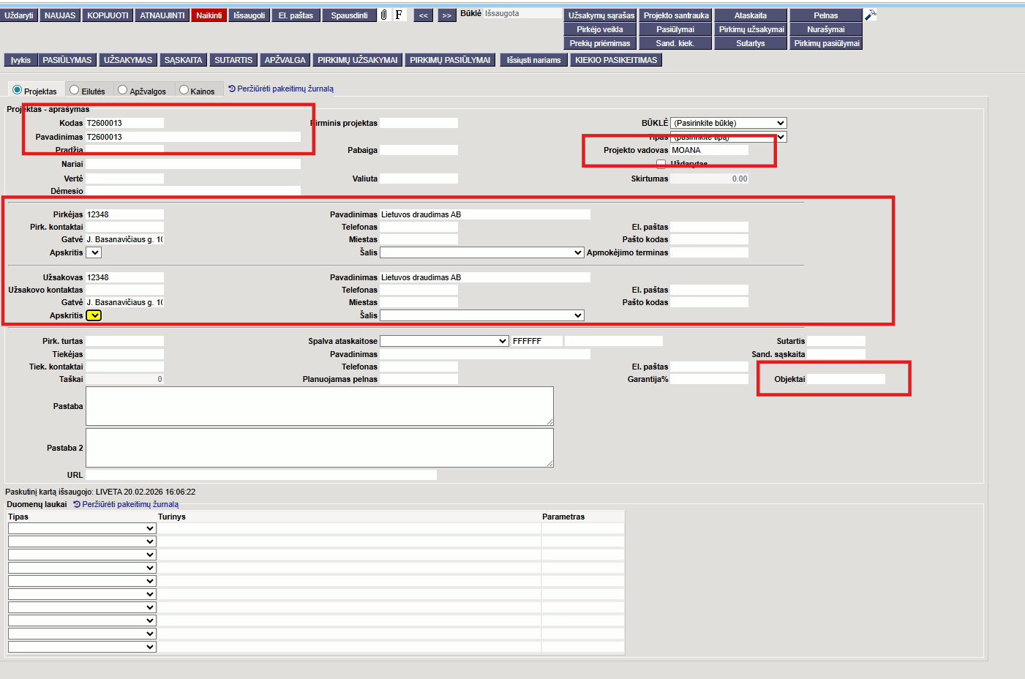Open the wrench settings icon
This screenshot has height=679, width=1025.
point(870,15)
